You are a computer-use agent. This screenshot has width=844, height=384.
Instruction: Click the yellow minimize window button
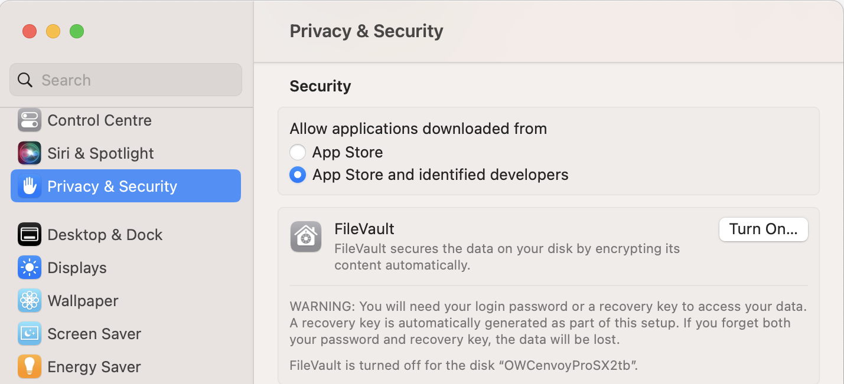pyautogui.click(x=53, y=31)
